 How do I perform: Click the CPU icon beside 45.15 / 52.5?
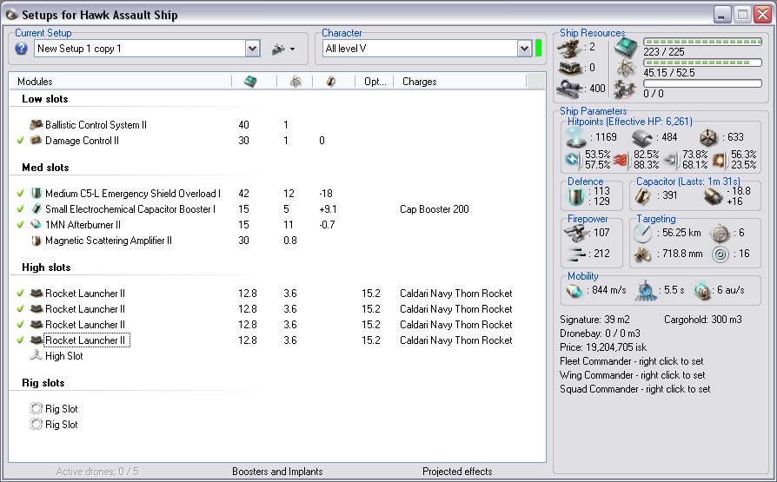coord(626,69)
